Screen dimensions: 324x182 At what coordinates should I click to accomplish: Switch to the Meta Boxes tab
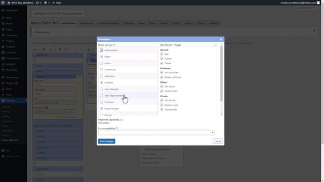87,23
